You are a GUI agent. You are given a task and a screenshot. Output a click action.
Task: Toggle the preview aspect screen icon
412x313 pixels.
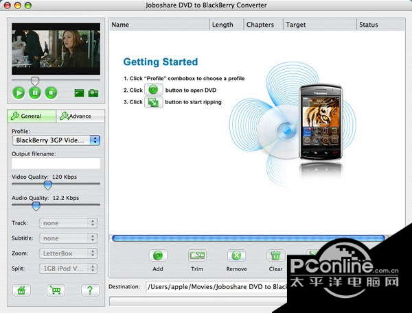[x=80, y=93]
